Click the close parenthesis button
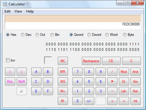The image size is (146, 110). tap(22, 72)
